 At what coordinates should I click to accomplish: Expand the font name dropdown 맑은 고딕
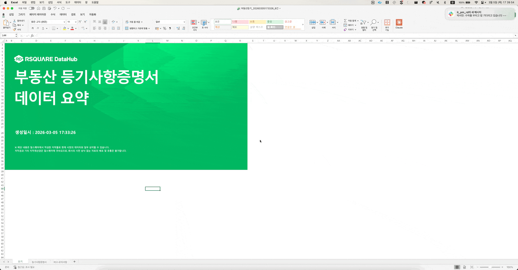point(64,22)
